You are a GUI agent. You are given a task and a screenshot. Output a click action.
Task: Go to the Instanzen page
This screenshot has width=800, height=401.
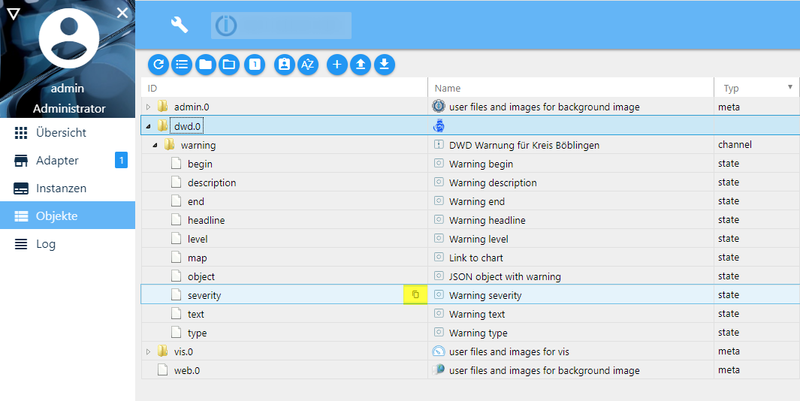tap(61, 188)
